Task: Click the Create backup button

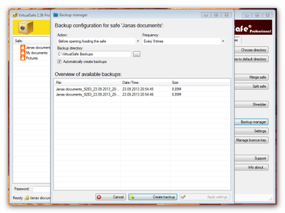Action: point(153,197)
